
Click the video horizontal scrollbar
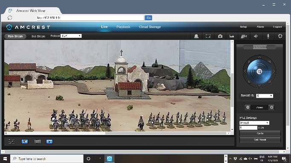tap(117, 133)
